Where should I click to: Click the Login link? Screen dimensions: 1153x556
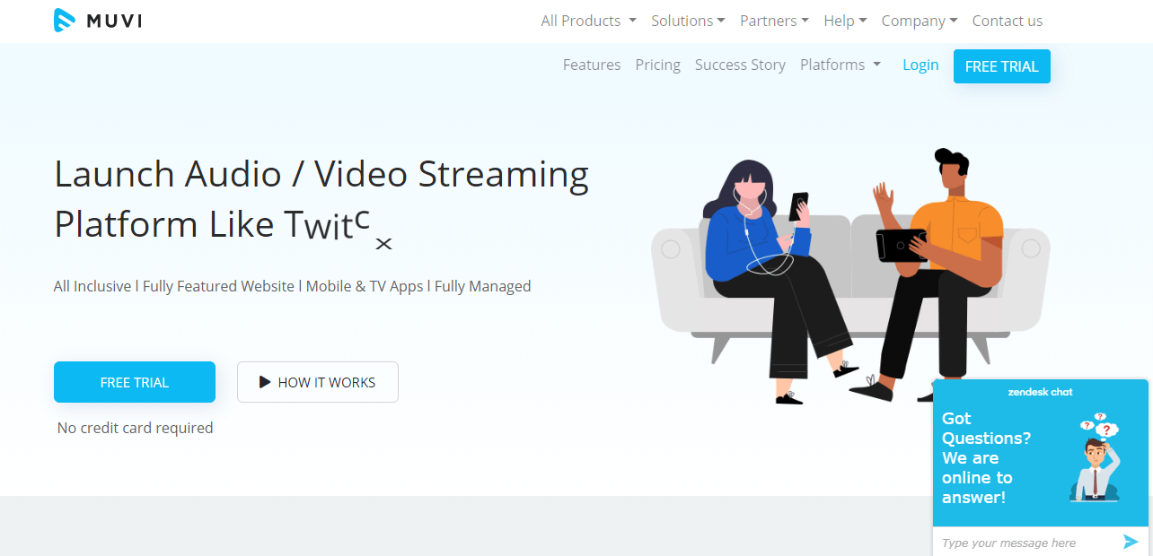point(920,65)
